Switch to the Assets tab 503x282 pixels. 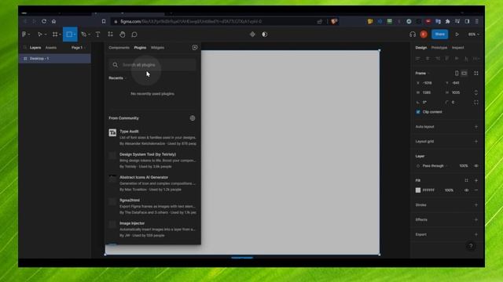(51, 48)
